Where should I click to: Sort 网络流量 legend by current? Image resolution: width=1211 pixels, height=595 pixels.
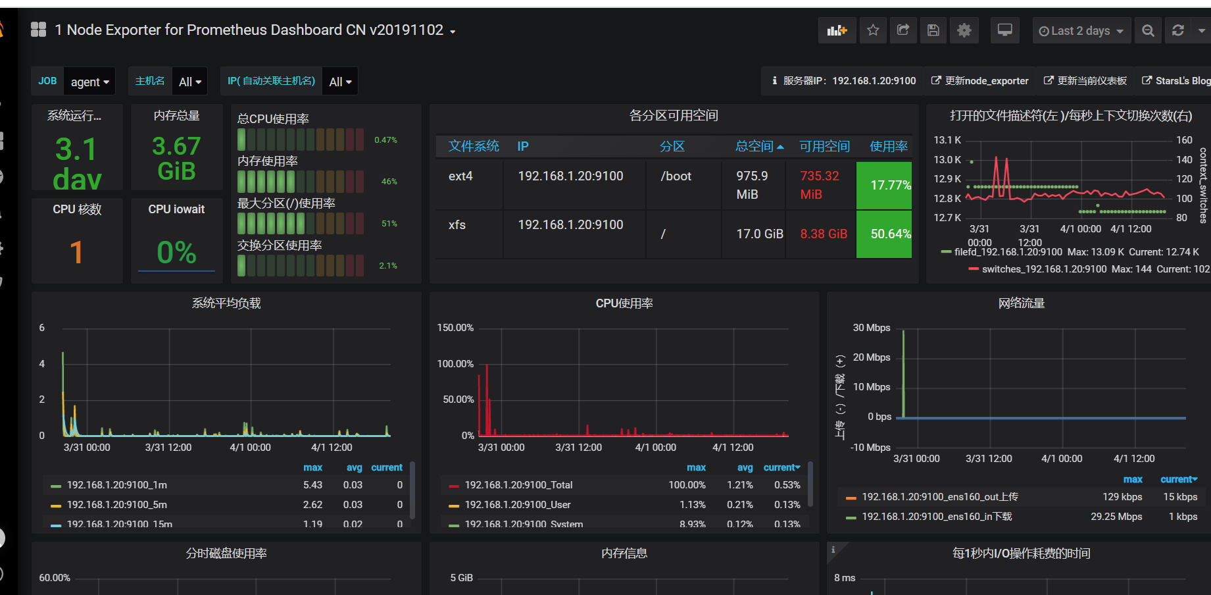click(1179, 479)
